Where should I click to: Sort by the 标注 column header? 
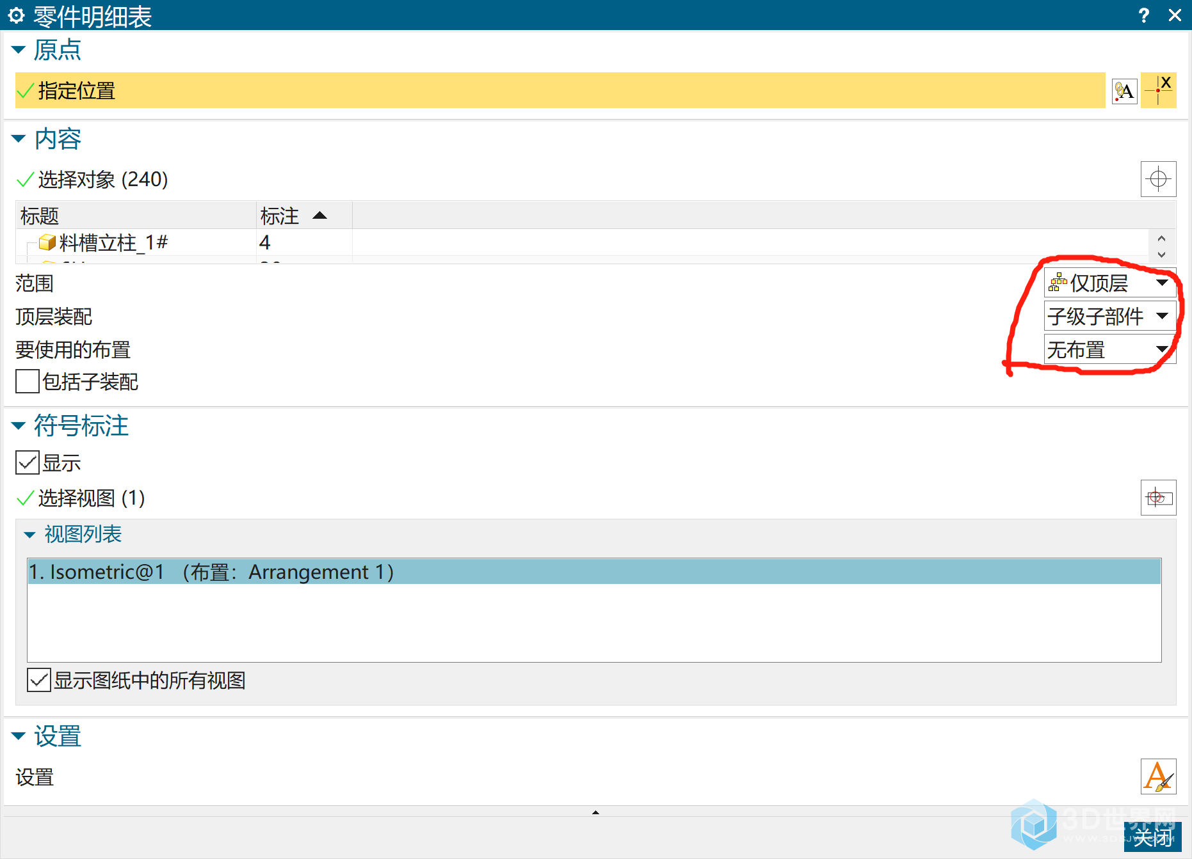[x=304, y=216]
